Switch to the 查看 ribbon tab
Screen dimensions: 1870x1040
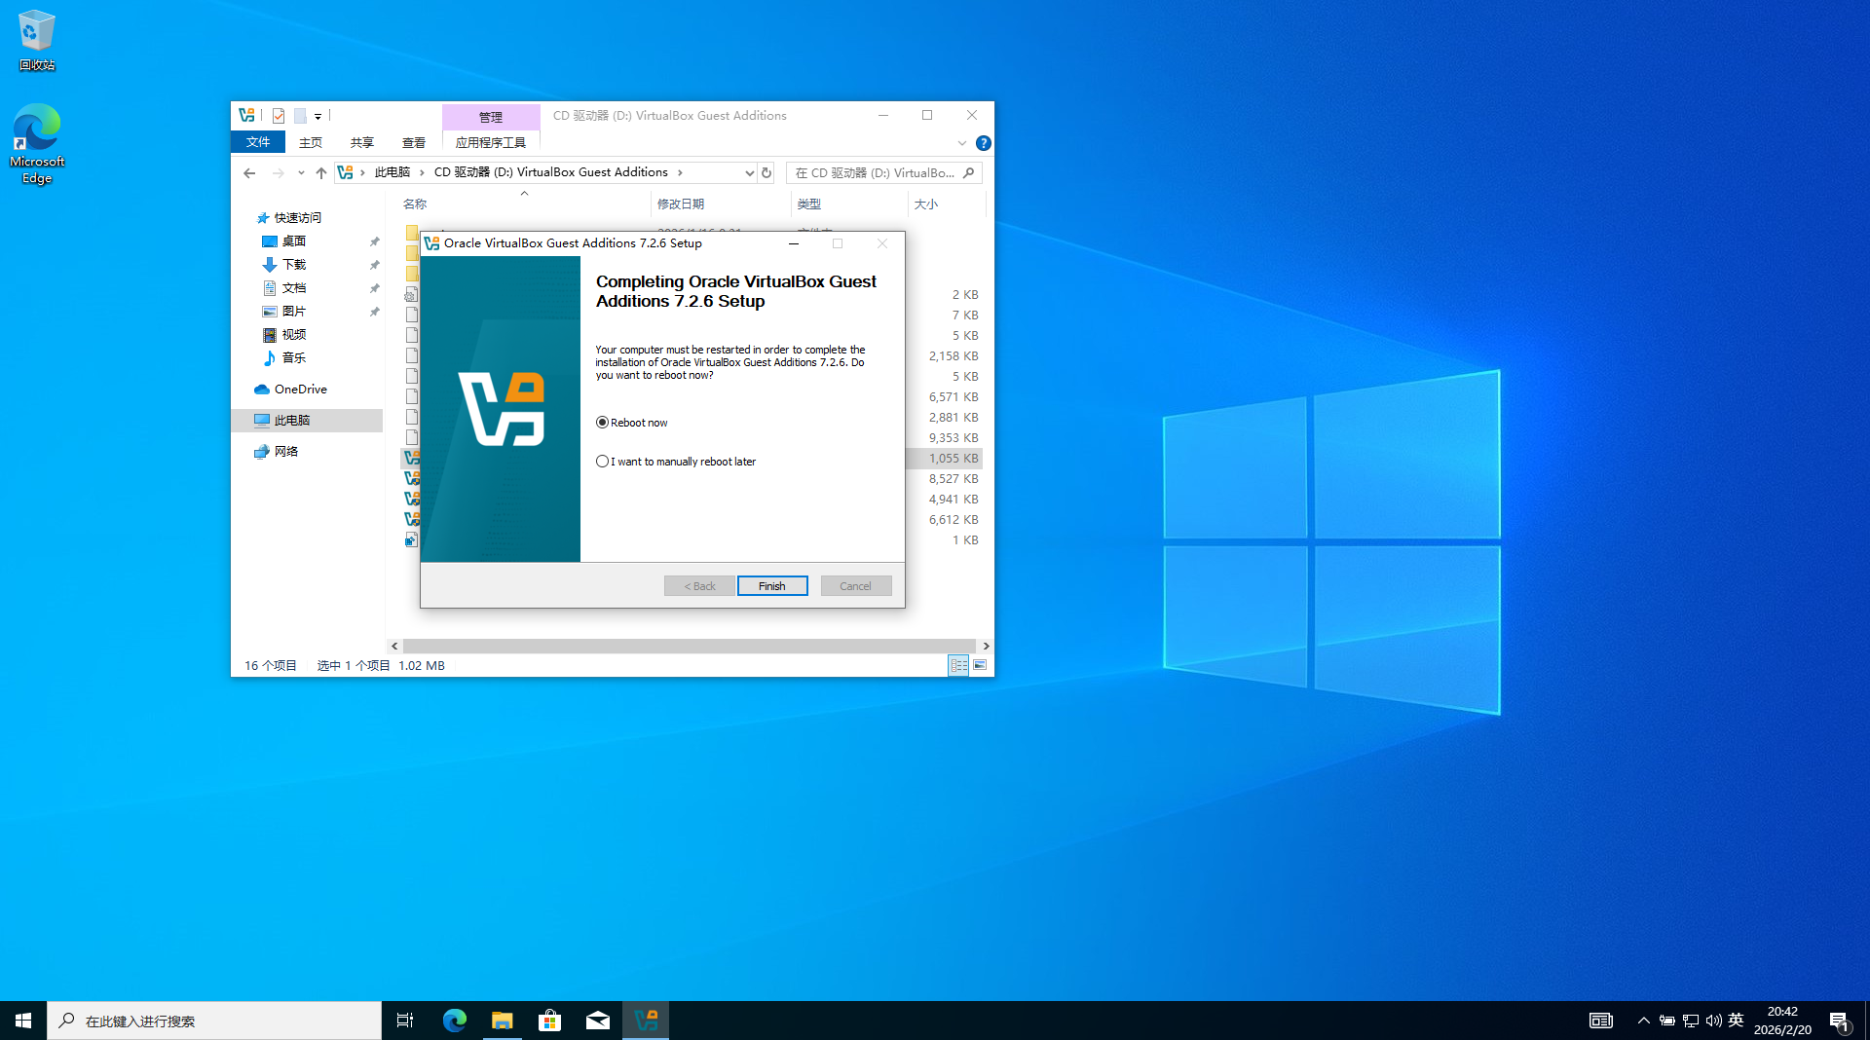[x=414, y=142]
